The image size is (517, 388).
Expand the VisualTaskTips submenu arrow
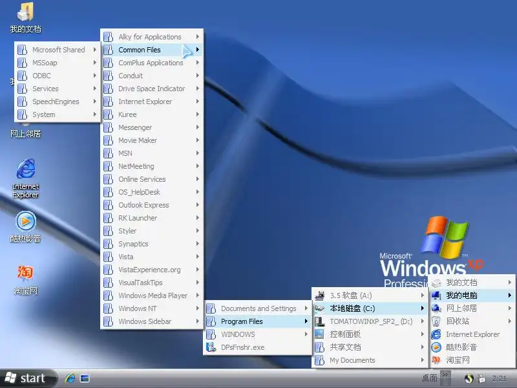(198, 283)
